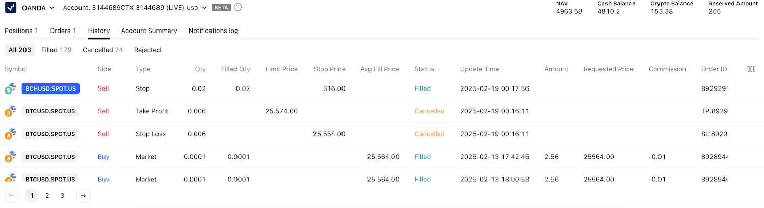
Task: Sort by Update Time column header
Action: pos(480,69)
